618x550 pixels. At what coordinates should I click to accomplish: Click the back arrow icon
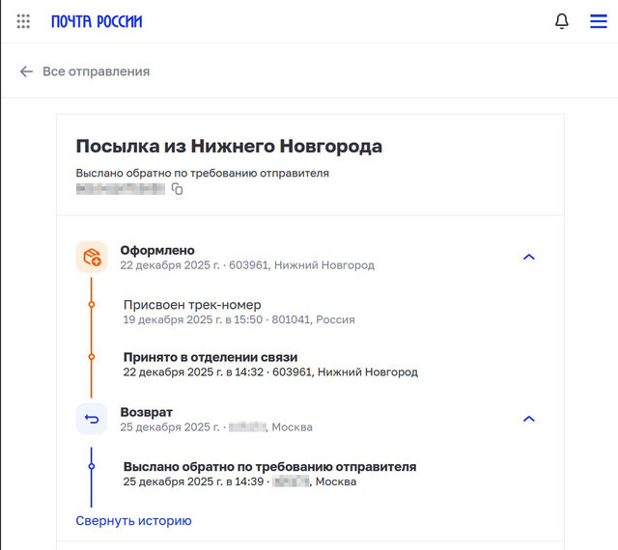coord(26,71)
